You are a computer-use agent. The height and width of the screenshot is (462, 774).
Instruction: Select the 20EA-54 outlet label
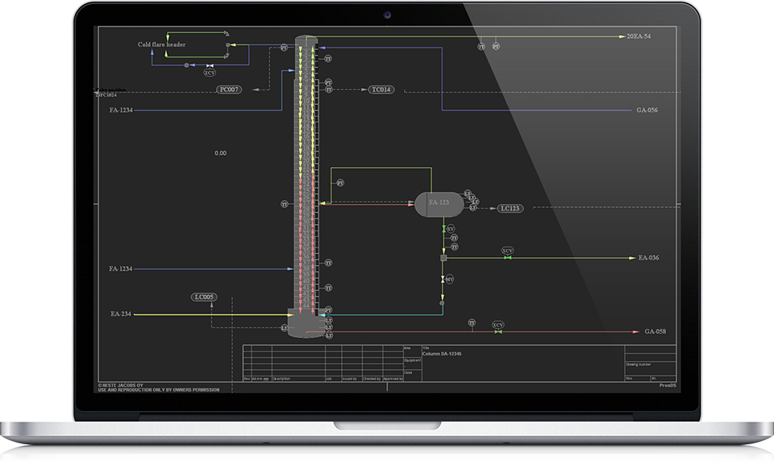[639, 37]
